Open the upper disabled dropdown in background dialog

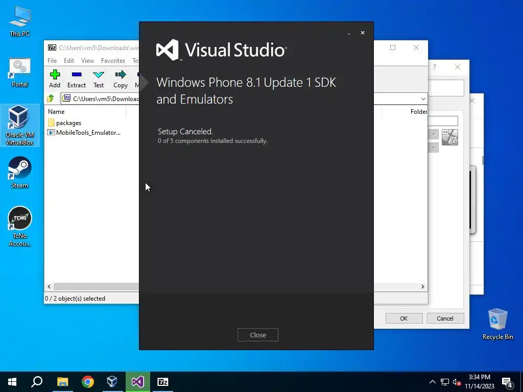click(433, 135)
